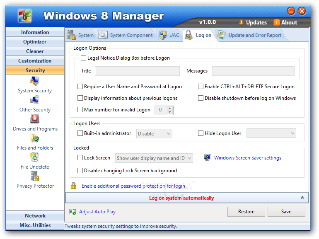The height and width of the screenshot is (239, 319).
Task: Minimize the Windows 8 Manager window
Action: (x=291, y=11)
